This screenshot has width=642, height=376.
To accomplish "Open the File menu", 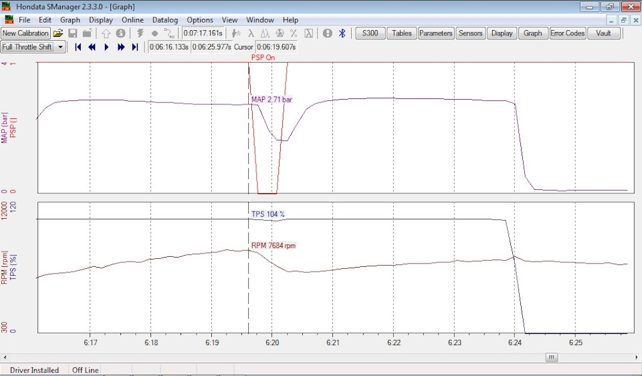I will 24,19.
